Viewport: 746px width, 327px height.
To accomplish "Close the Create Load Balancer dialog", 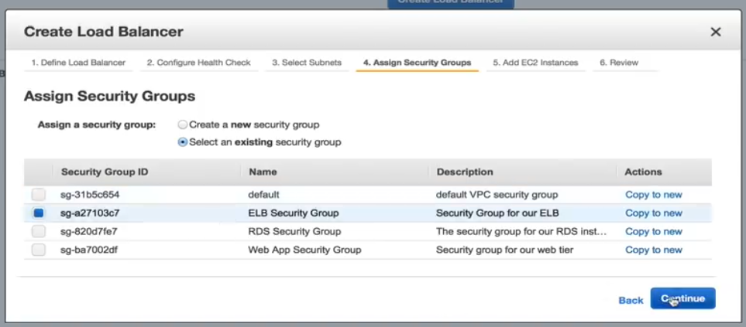I will pyautogui.click(x=715, y=32).
